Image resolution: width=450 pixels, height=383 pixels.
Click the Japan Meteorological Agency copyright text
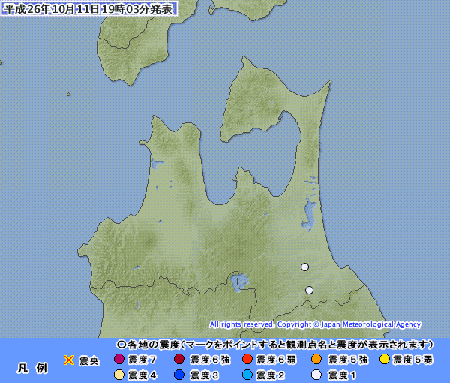coord(315,324)
